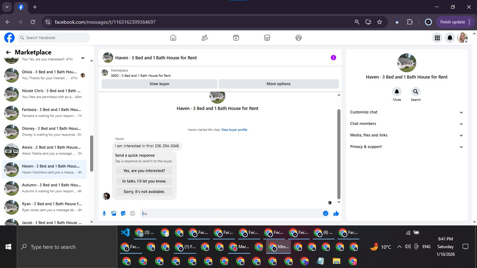Open the Video/Reels icon in top navigation
477x268 pixels.
click(x=236, y=38)
